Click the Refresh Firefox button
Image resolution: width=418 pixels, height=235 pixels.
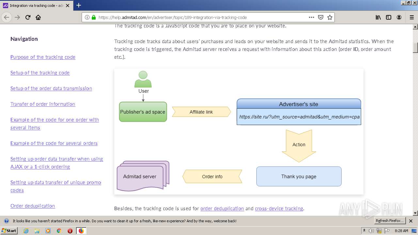390,221
